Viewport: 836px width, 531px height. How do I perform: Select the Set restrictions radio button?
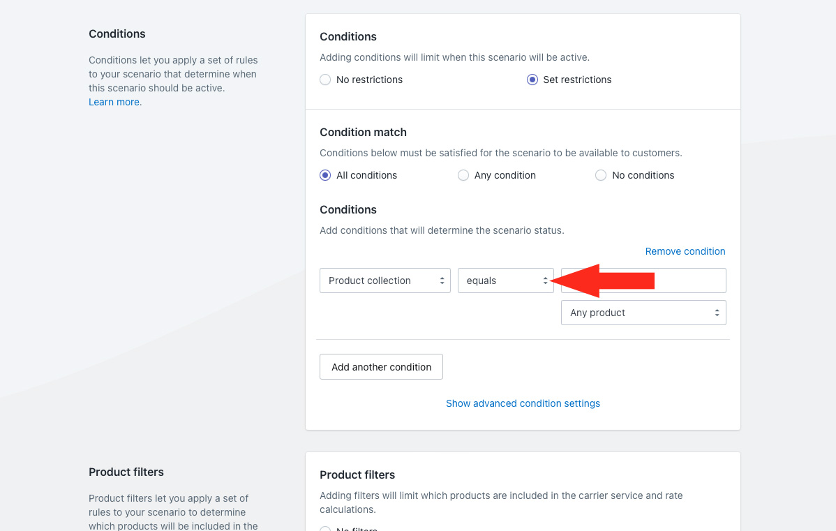point(532,80)
